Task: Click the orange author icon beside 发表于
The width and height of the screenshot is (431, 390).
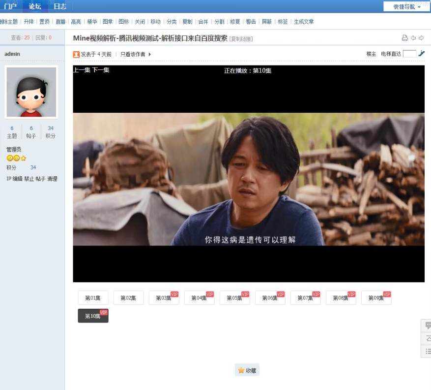Action: point(76,54)
